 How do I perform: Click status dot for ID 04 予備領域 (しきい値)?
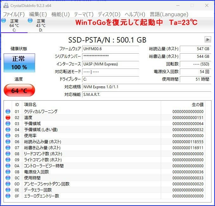pos(8,130)
